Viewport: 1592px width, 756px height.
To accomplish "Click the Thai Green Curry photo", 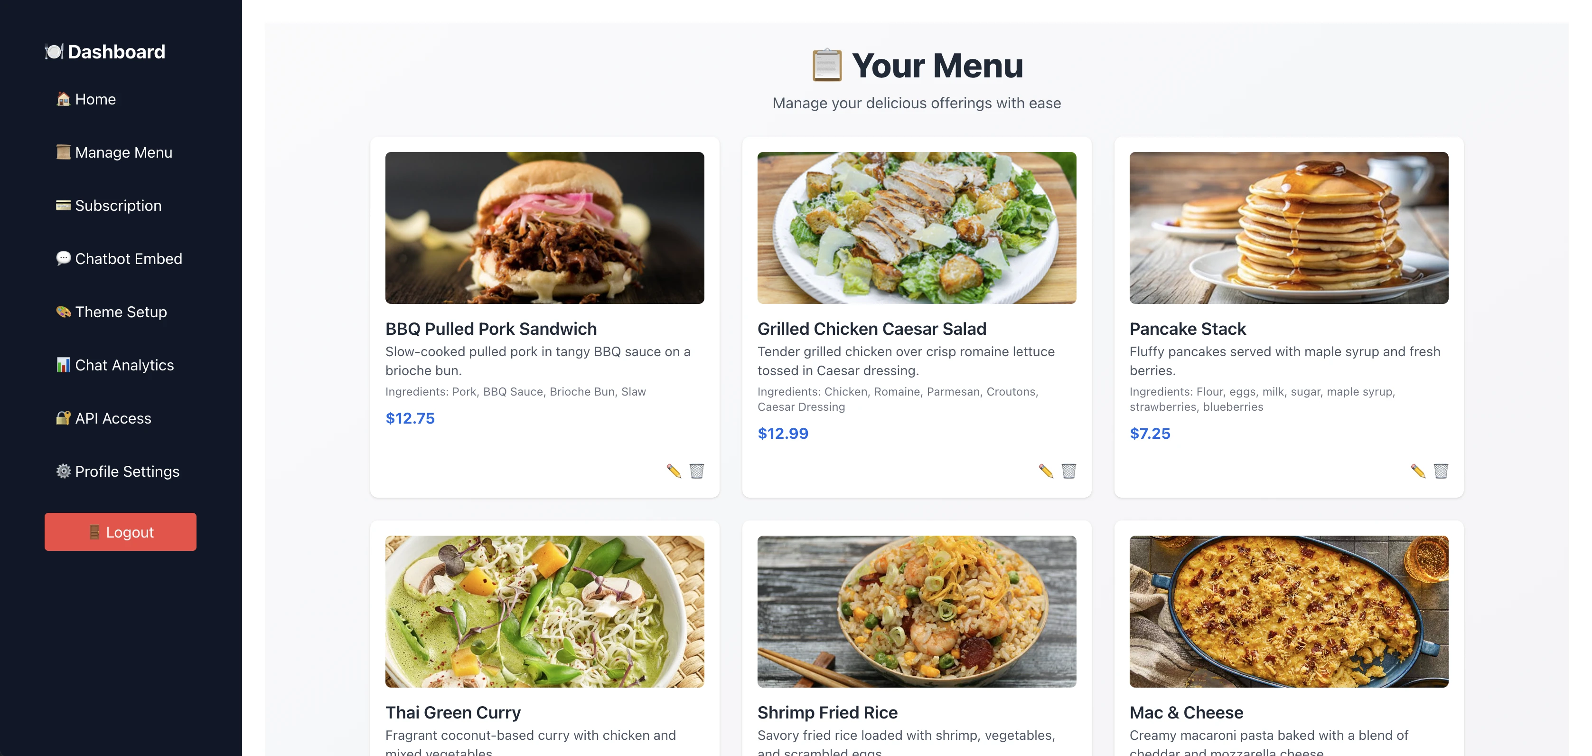I will coord(544,611).
